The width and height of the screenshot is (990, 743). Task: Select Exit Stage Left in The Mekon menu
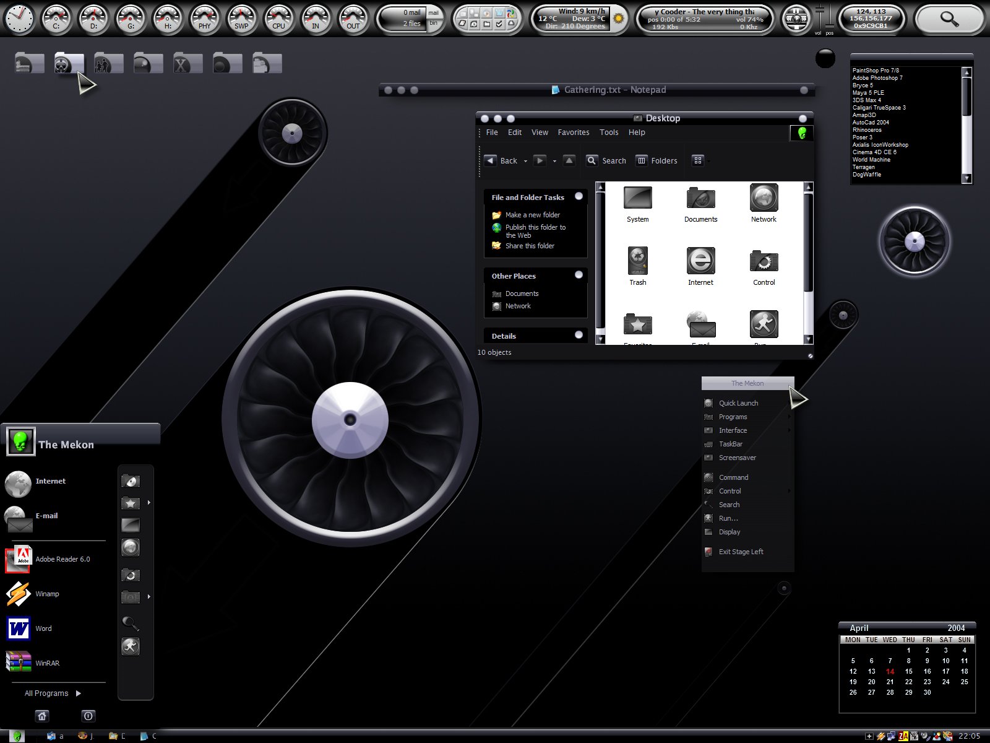747,552
